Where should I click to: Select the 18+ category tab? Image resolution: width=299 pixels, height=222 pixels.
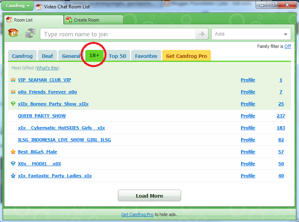point(94,55)
